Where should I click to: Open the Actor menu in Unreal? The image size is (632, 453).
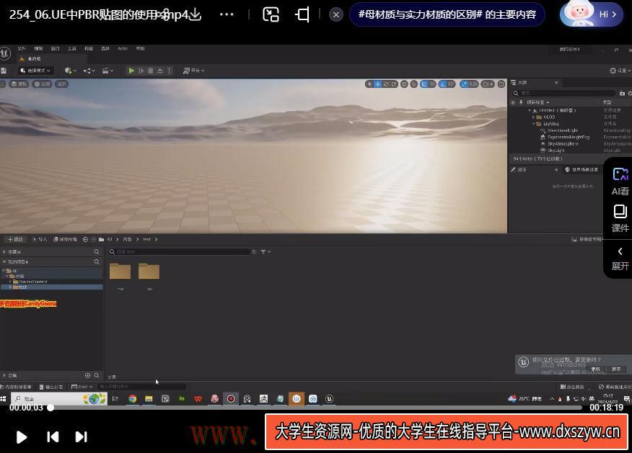coord(123,48)
